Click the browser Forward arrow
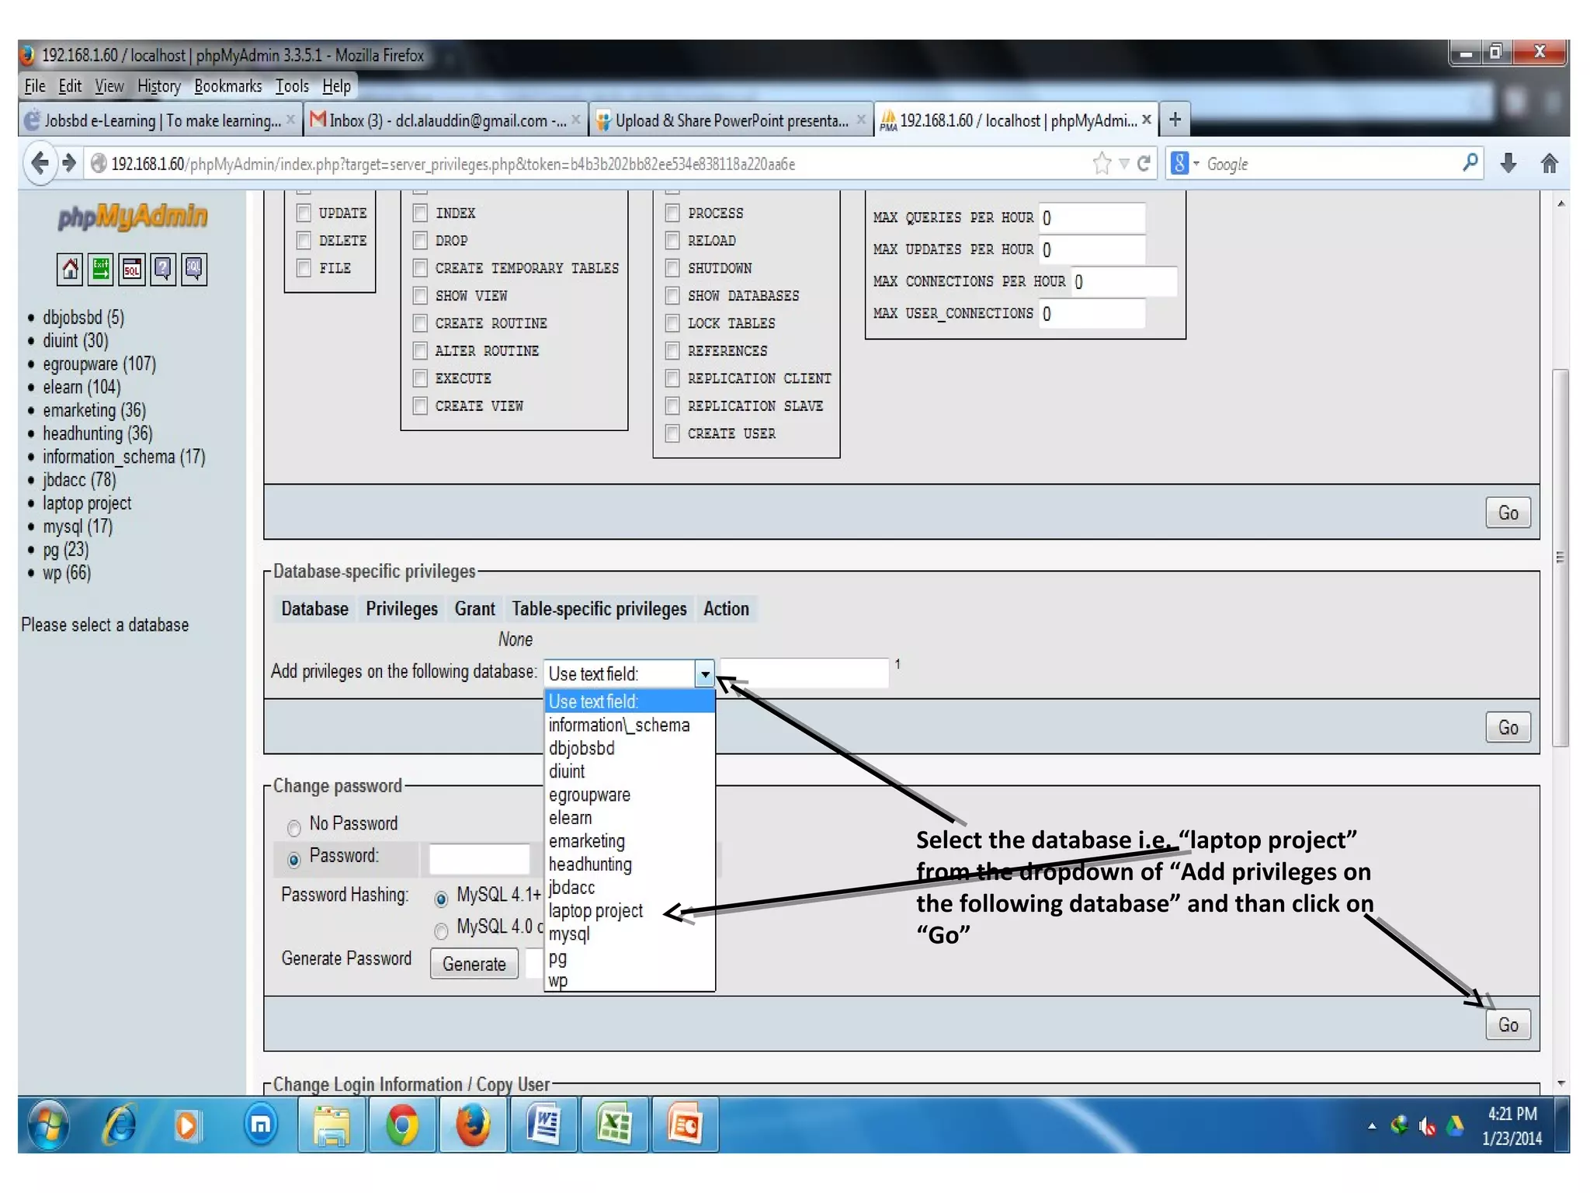 click(70, 163)
